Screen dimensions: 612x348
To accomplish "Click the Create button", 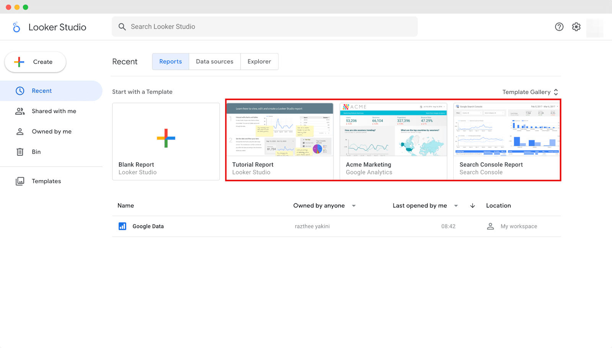I will (x=35, y=62).
